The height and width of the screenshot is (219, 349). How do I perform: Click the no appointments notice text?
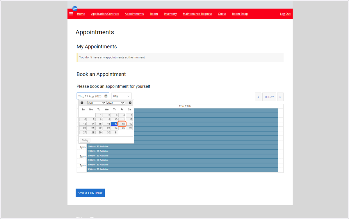tap(112, 57)
